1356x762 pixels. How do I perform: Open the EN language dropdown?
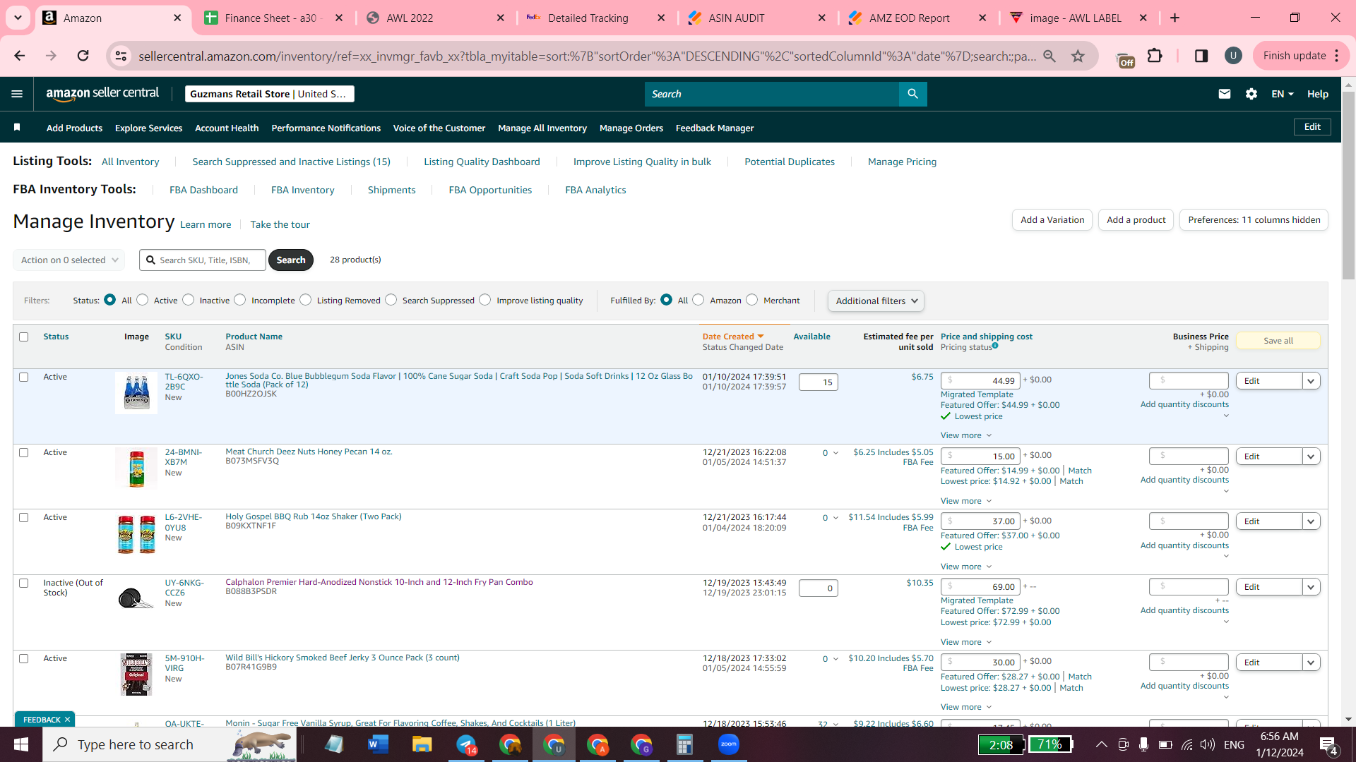tap(1283, 94)
